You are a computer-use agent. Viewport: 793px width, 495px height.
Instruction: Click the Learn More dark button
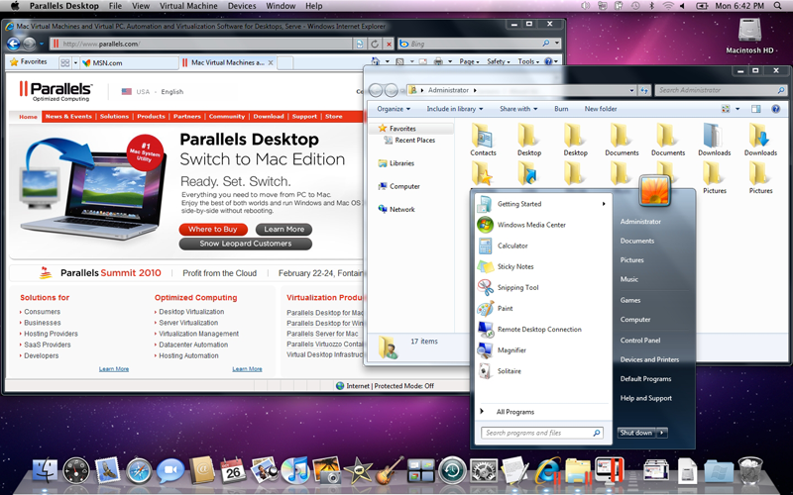[x=283, y=230]
